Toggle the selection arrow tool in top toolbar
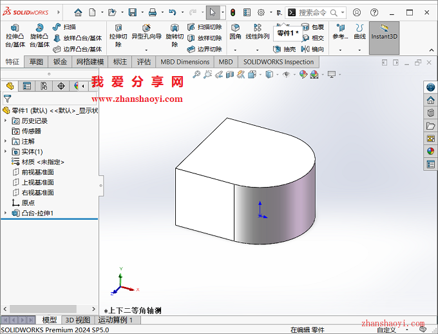This screenshot has height=334, width=438. (x=212, y=12)
